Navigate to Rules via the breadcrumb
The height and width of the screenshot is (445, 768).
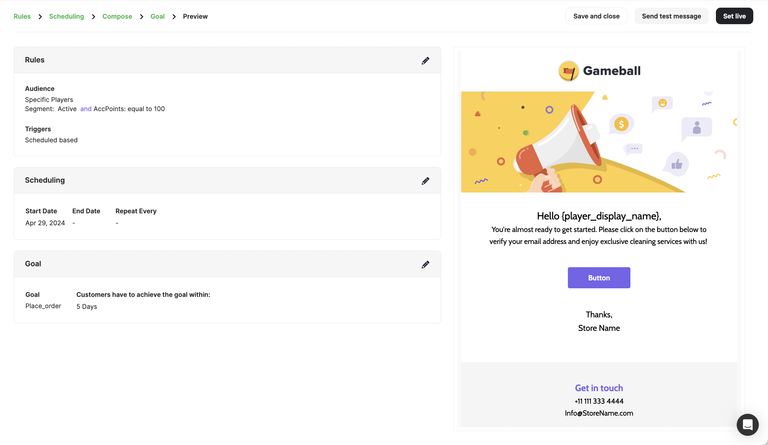[22, 16]
